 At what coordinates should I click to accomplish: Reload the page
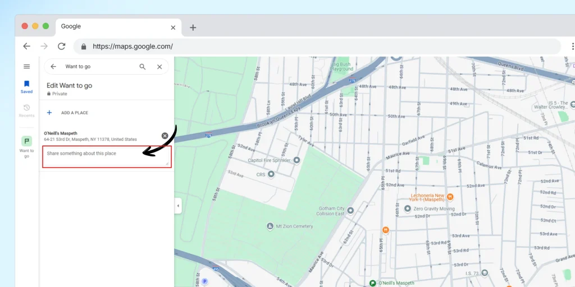(62, 46)
